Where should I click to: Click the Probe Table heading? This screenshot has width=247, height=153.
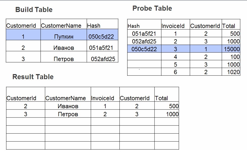tap(152, 9)
